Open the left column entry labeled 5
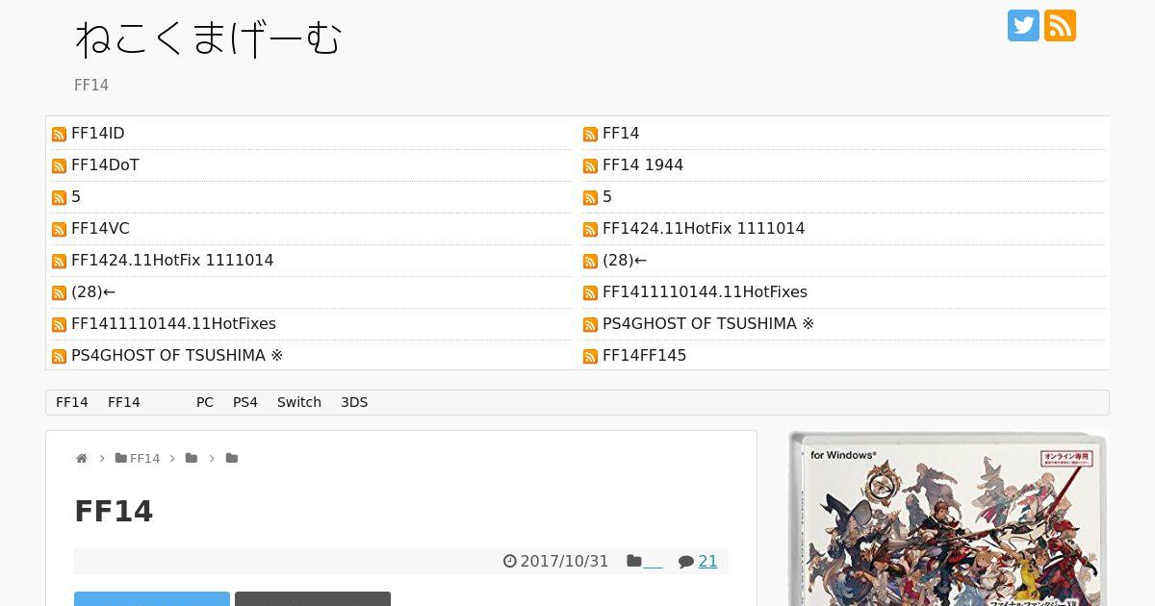1155x606 pixels. 76,196
